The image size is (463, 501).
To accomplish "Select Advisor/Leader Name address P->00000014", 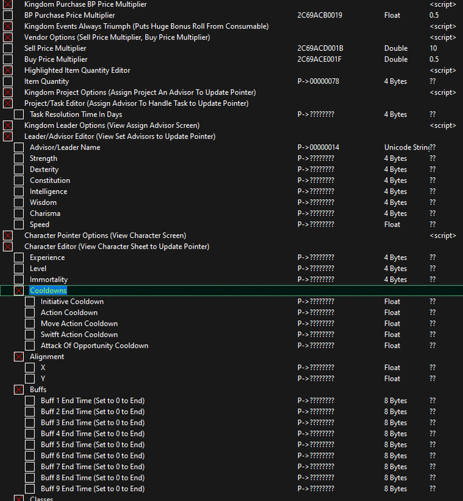I will 318,147.
